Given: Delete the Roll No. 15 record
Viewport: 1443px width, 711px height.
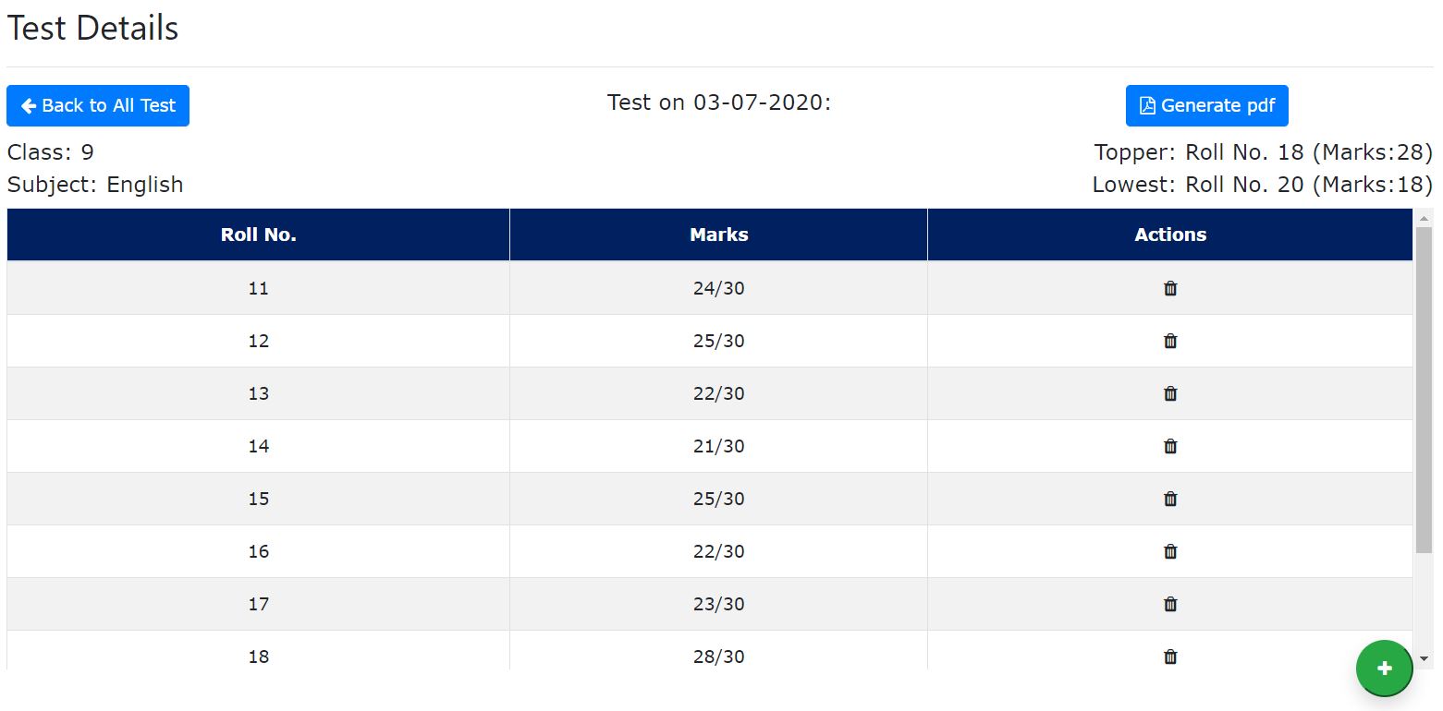Looking at the screenshot, I should [1170, 499].
